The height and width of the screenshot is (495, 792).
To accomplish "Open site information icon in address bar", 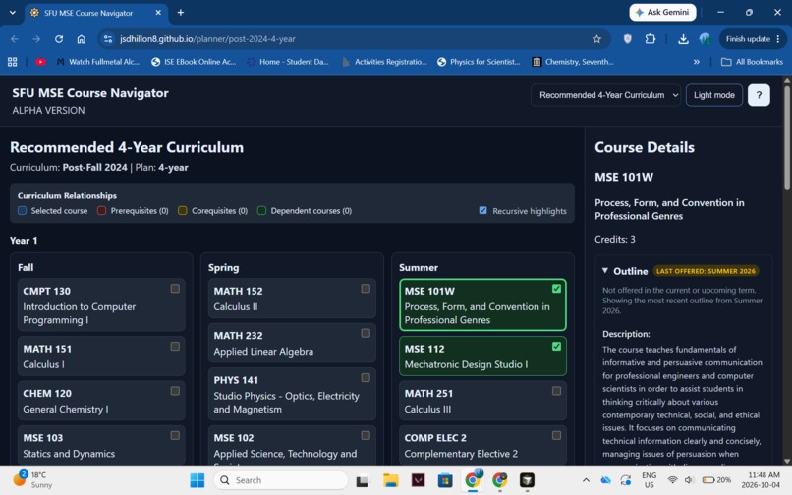I will tap(107, 39).
